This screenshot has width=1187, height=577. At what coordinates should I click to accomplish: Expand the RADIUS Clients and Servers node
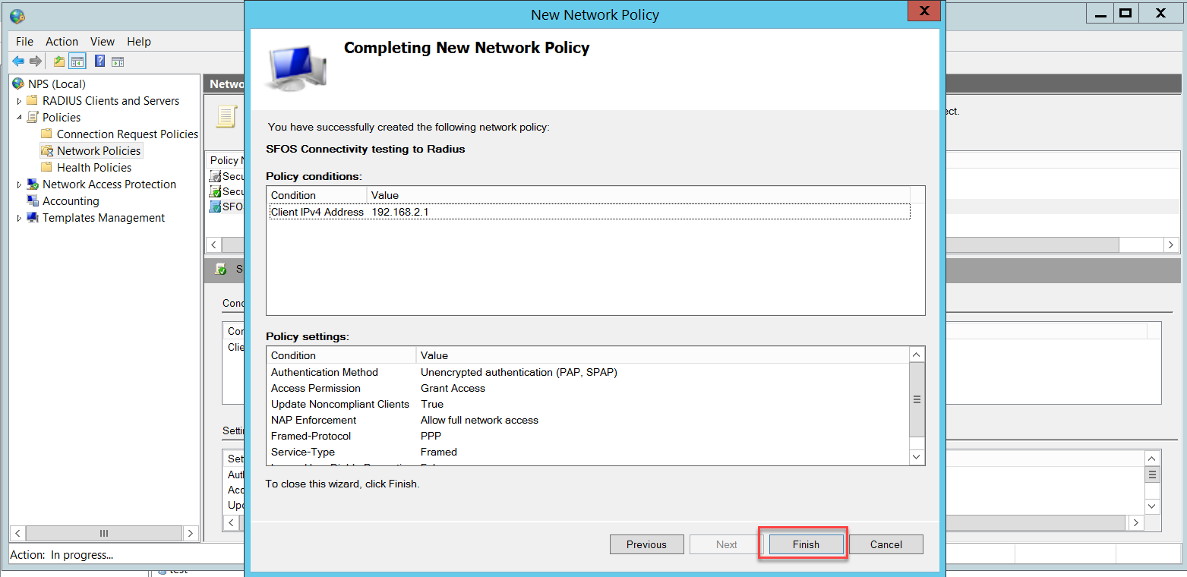[x=19, y=101]
